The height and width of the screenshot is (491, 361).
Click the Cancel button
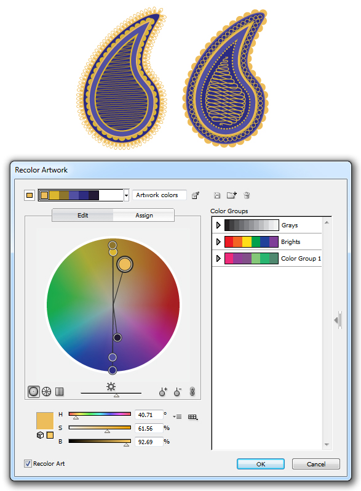click(x=316, y=464)
